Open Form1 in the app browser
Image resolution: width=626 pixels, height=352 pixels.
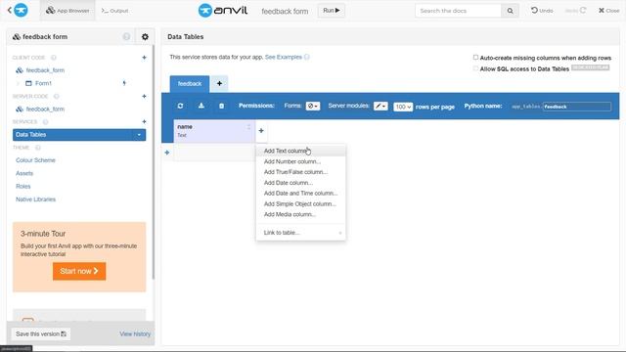point(43,83)
